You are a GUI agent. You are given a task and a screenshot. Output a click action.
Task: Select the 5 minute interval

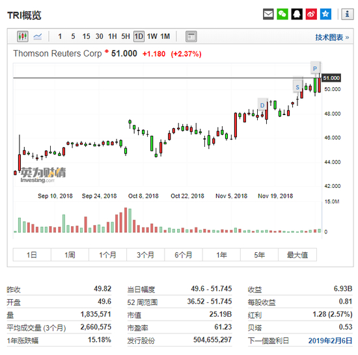73,36
